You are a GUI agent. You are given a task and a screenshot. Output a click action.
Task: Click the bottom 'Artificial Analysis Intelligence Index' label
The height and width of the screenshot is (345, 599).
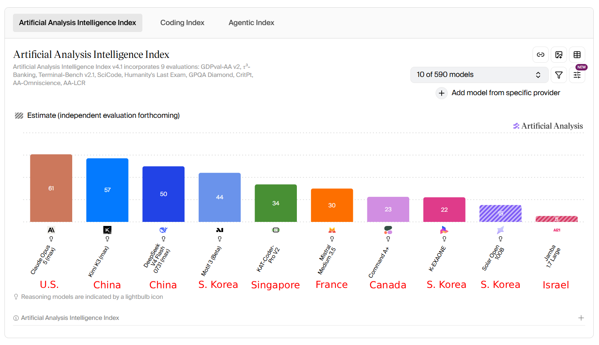coord(70,318)
